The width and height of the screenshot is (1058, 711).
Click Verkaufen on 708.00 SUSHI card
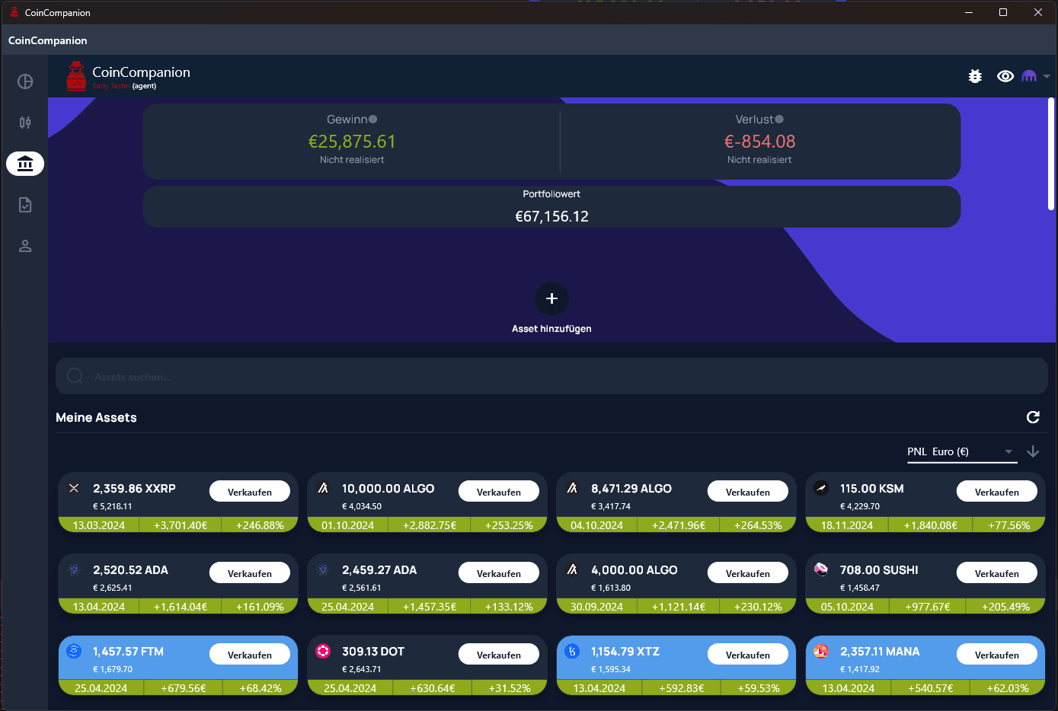[x=997, y=573]
